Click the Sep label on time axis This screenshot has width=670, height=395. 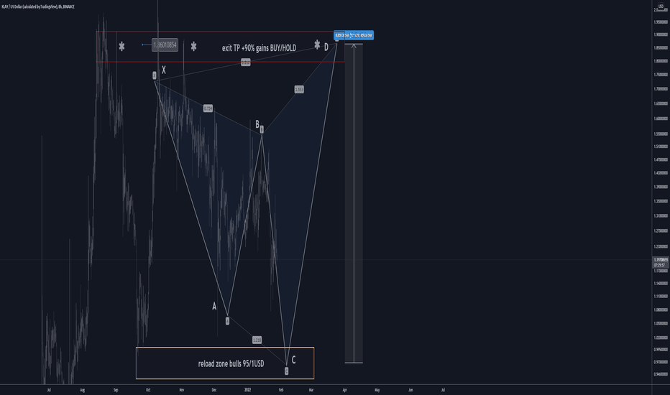click(115, 390)
